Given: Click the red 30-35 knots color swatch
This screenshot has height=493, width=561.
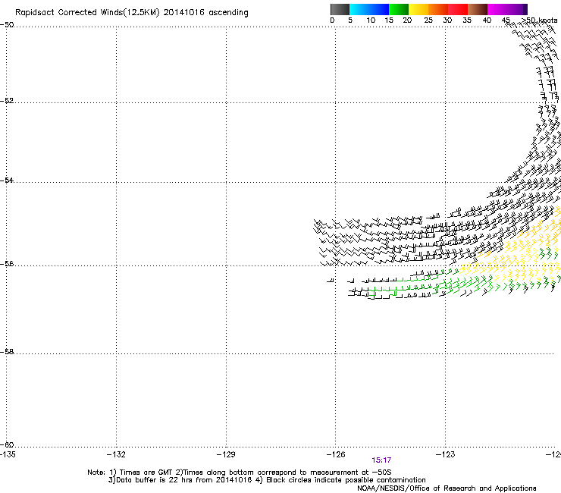Looking at the screenshot, I should [x=458, y=9].
